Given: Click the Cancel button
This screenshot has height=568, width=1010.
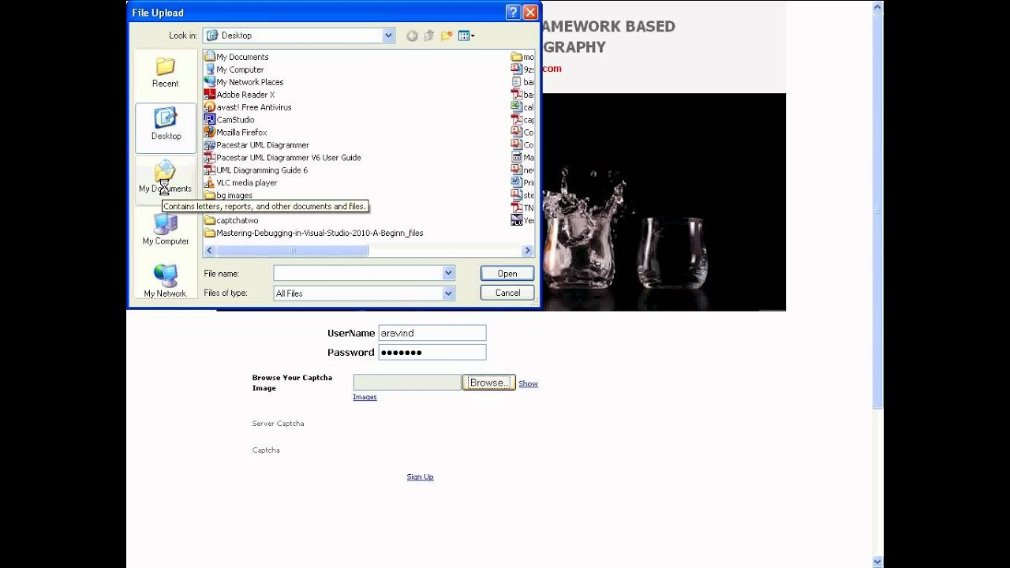Looking at the screenshot, I should [507, 293].
